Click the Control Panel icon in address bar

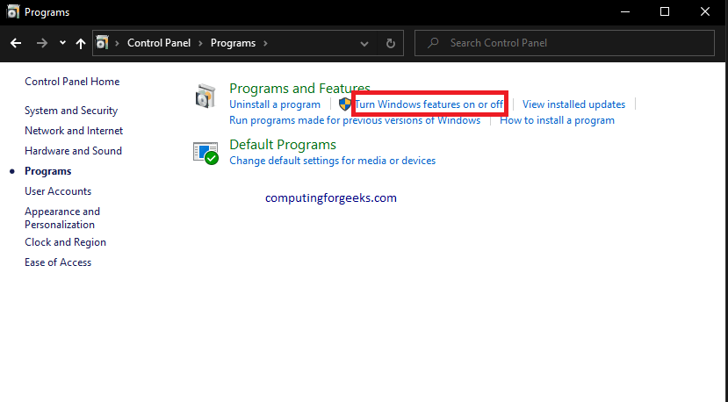point(102,43)
